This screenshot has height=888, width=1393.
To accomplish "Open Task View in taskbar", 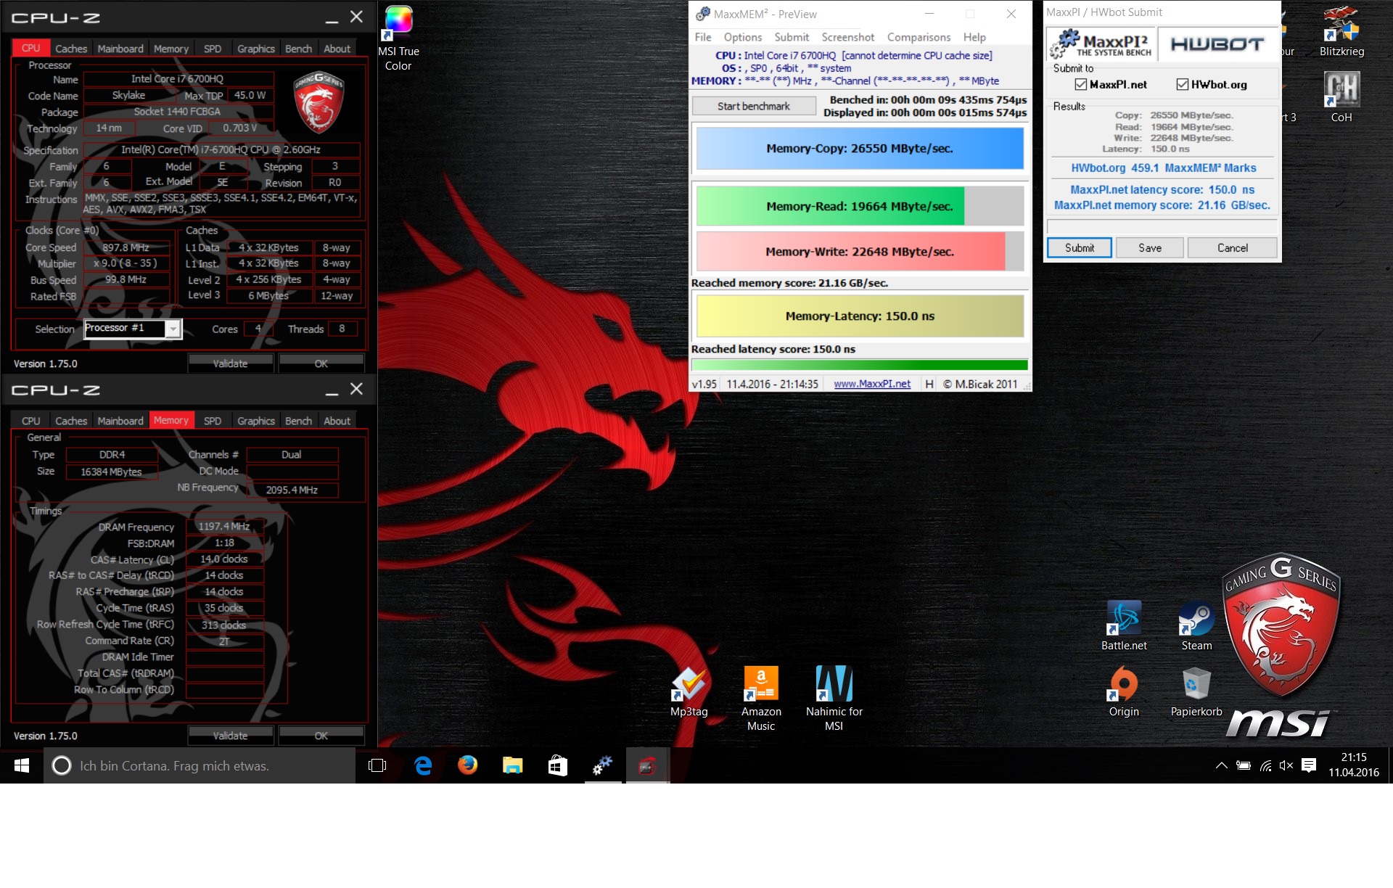I will [x=377, y=765].
